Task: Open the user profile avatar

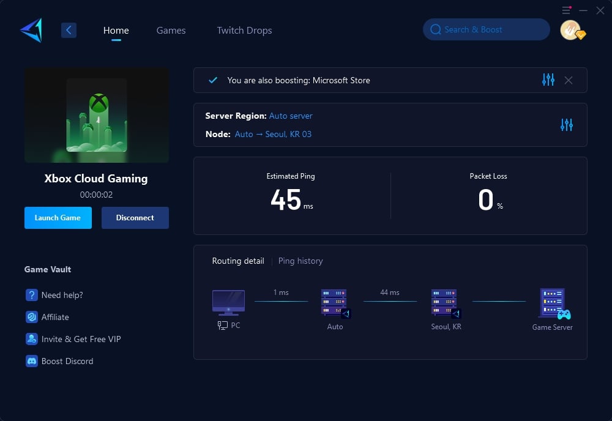Action: tap(572, 30)
